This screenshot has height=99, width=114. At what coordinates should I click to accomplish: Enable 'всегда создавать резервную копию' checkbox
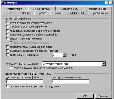(x=7, y=23)
